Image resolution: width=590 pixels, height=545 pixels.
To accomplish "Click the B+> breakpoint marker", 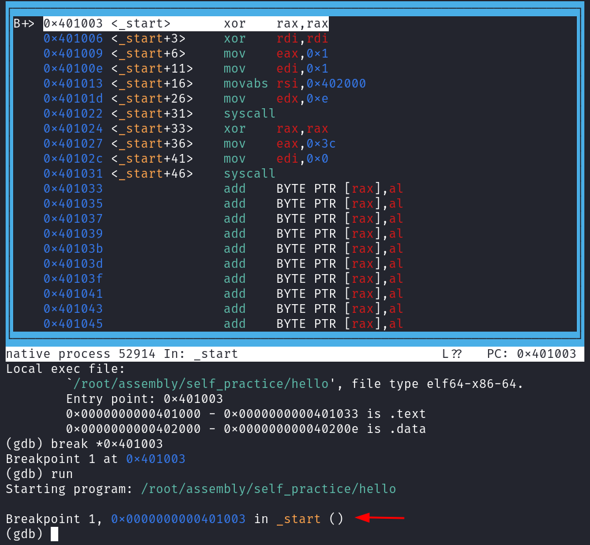I will pyautogui.click(x=25, y=24).
